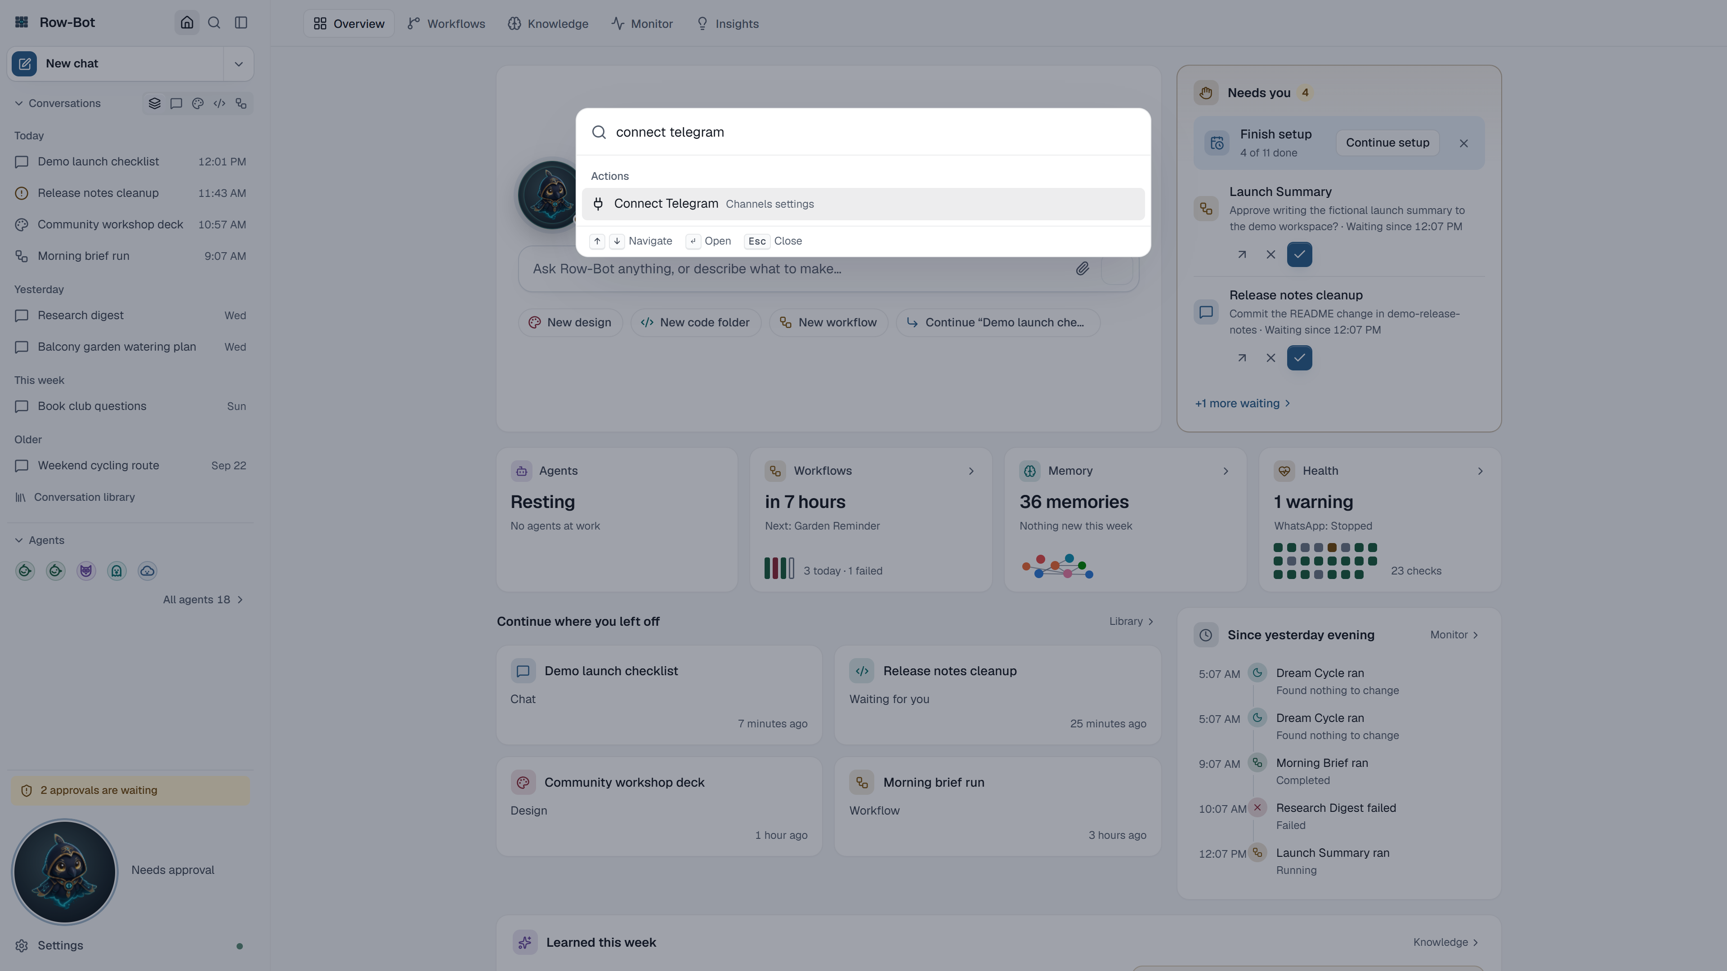
Task: Expand the New chat dropdown arrow
Action: 238,64
